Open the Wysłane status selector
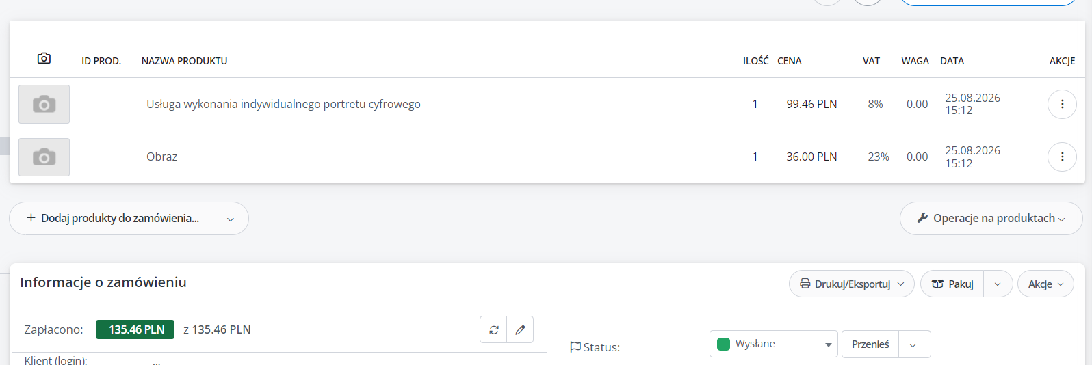 [774, 344]
